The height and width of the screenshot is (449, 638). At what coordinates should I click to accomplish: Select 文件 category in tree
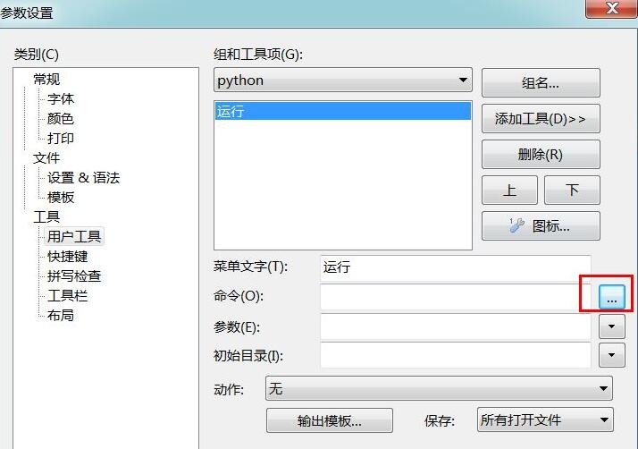(46, 158)
